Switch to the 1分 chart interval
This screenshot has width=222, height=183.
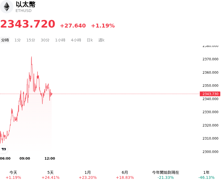point(17,40)
